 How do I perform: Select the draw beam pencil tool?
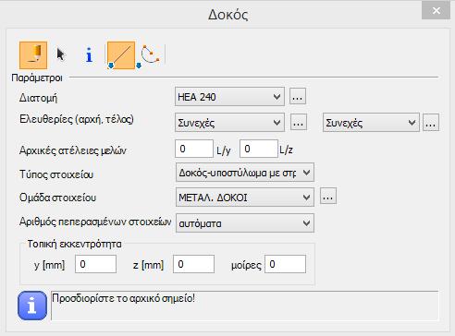click(x=33, y=55)
